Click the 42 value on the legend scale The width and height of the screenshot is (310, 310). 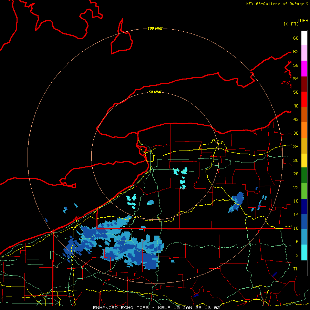pos(296,120)
